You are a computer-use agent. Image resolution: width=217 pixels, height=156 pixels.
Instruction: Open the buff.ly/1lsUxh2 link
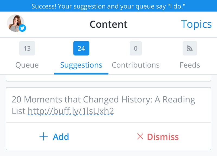[71, 111]
